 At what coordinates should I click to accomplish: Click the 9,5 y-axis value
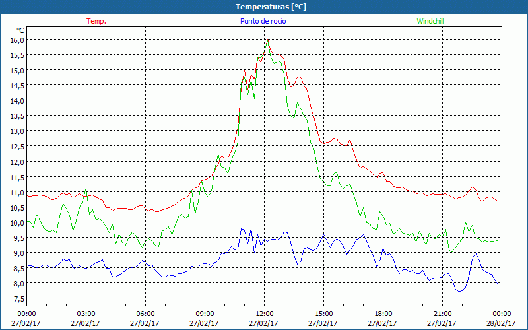(19, 238)
